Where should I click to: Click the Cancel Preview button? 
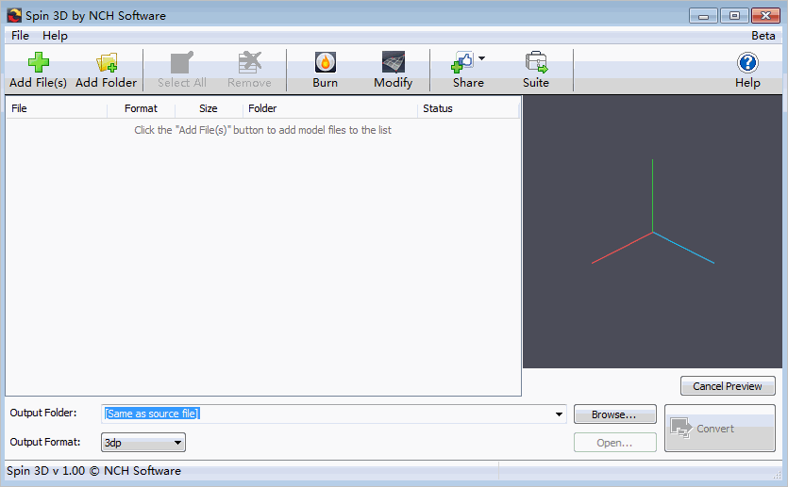[x=728, y=386]
